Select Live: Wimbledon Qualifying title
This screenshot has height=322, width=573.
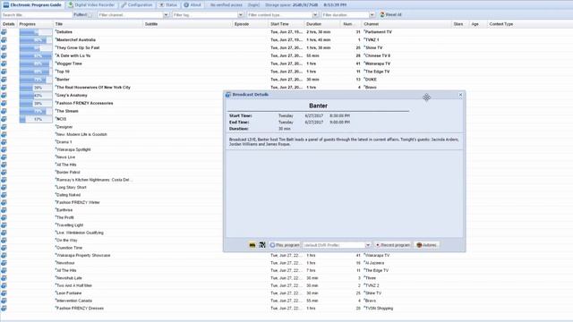tap(80, 233)
